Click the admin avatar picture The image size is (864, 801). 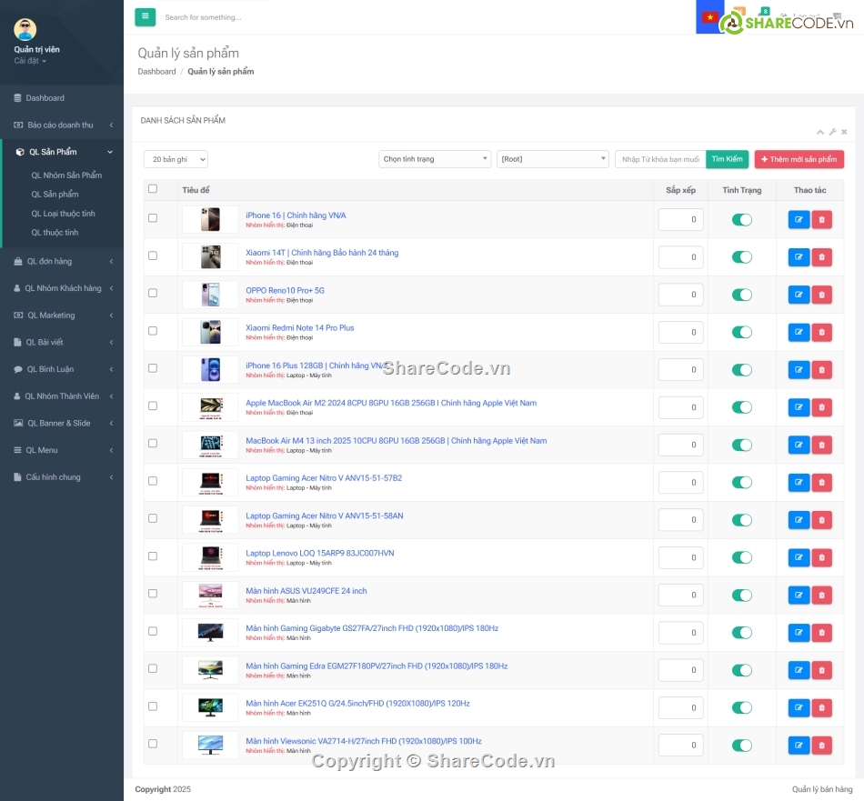point(25,30)
